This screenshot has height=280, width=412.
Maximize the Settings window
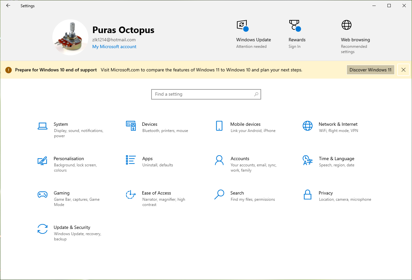click(389, 6)
